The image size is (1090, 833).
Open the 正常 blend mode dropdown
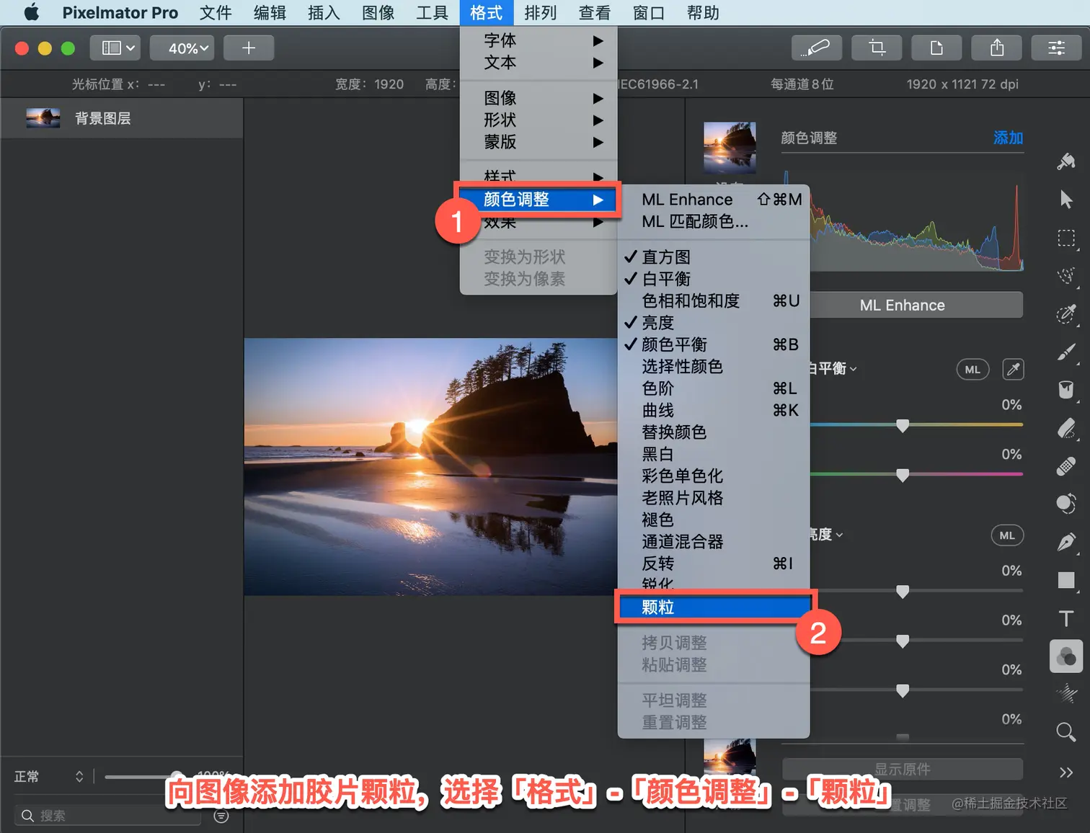(x=49, y=777)
